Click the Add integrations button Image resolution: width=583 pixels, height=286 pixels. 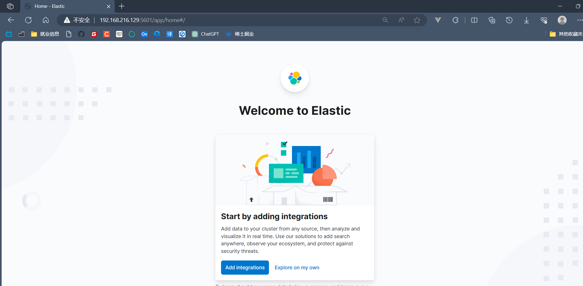[x=245, y=267]
